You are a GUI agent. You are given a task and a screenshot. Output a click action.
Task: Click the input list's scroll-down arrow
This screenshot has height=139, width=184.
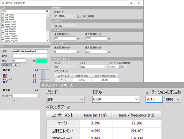(48, 40)
